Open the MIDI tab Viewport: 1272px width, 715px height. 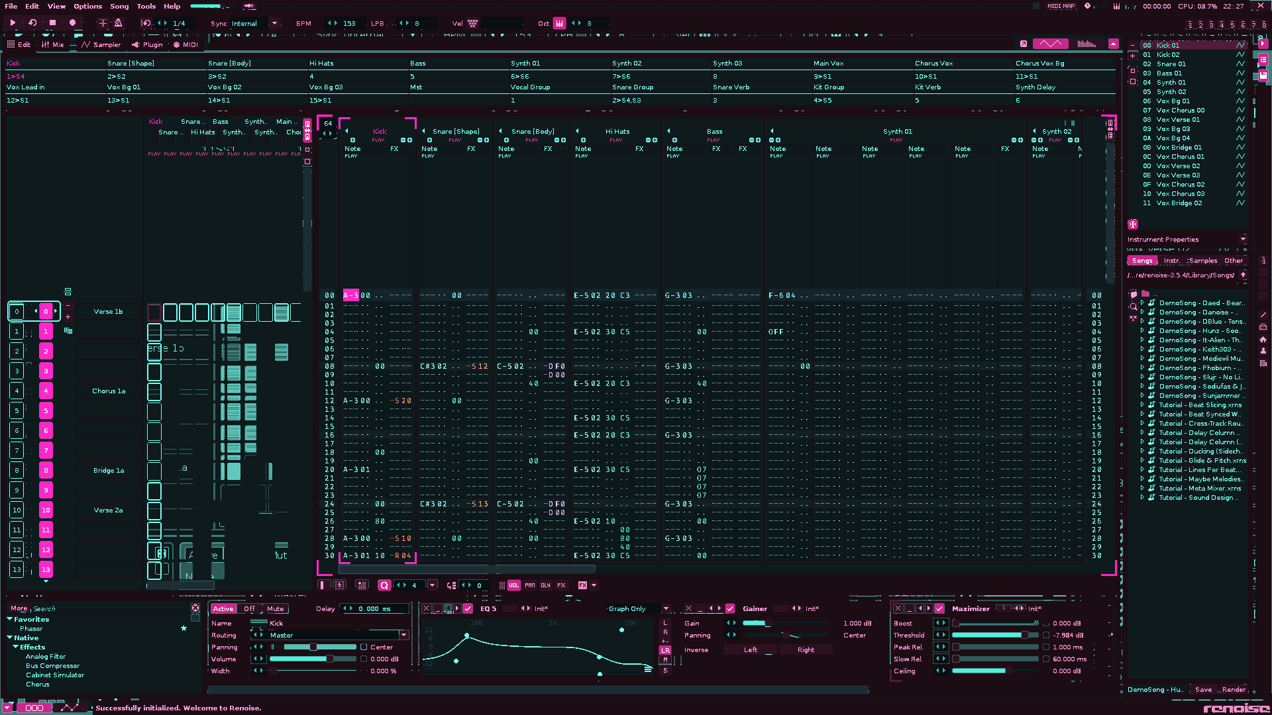(x=185, y=44)
